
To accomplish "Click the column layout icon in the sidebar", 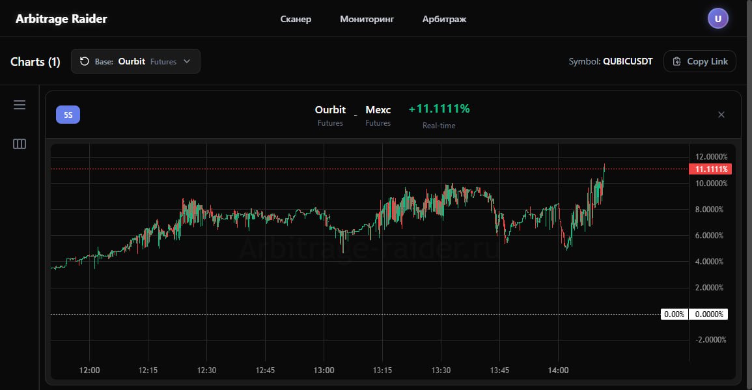I will (20, 144).
